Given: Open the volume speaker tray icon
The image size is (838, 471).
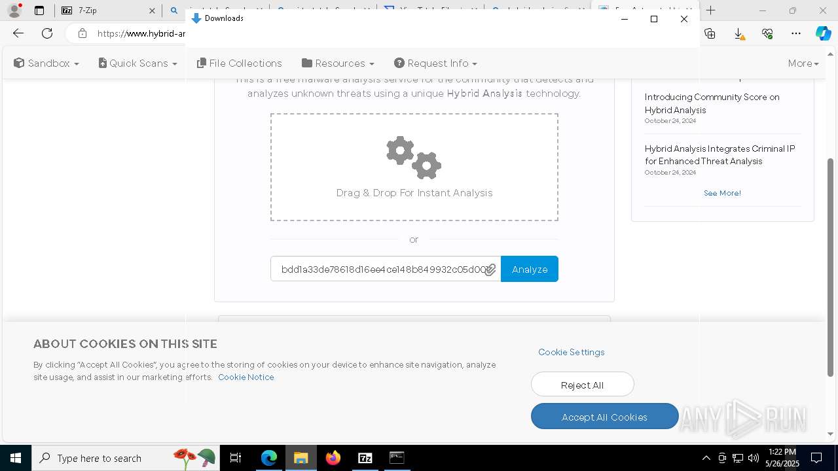Looking at the screenshot, I should tap(754, 458).
